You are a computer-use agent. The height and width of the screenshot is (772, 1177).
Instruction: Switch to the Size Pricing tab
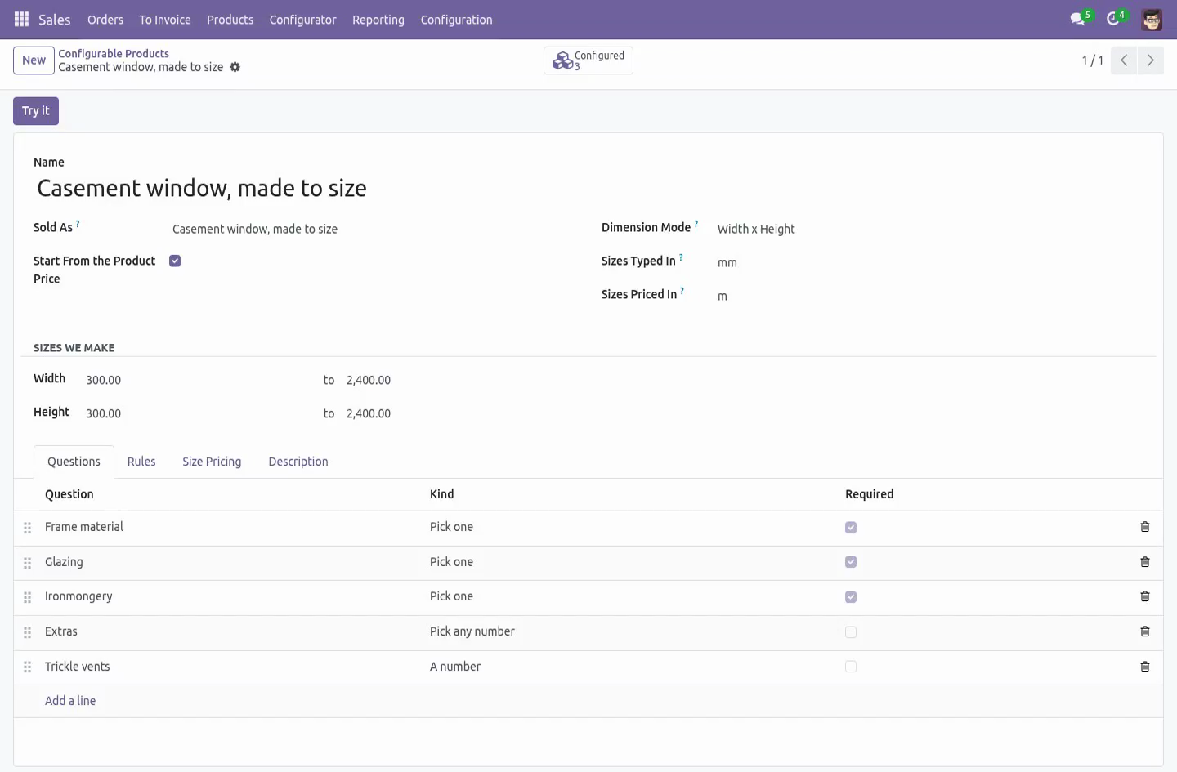212,462
